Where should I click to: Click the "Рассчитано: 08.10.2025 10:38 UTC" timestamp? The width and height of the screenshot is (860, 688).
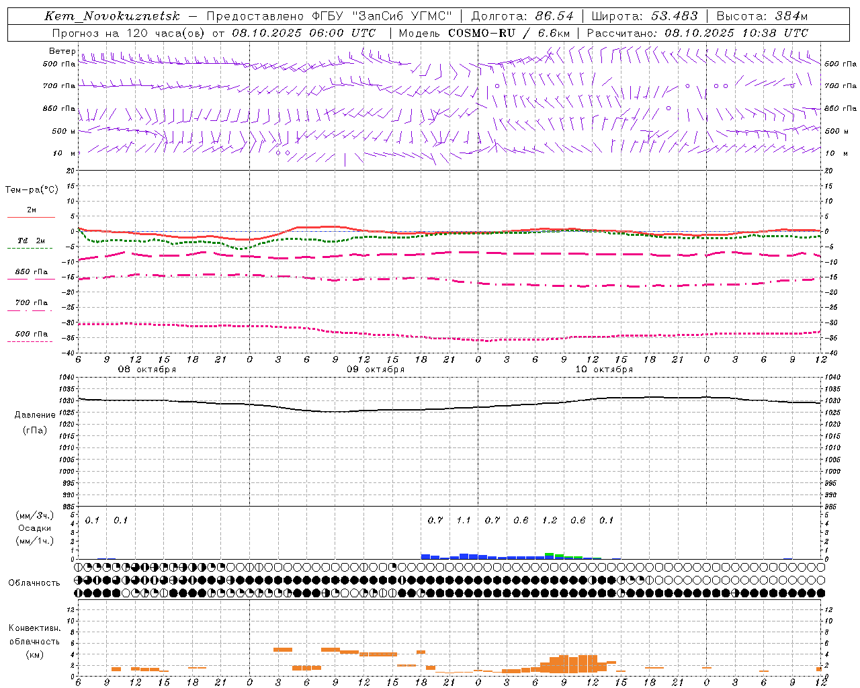coord(697,33)
